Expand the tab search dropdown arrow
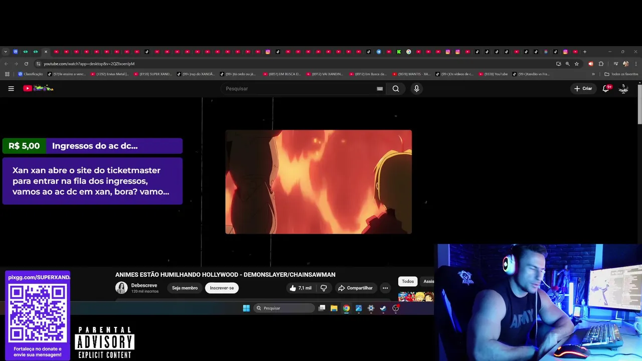 tap(6, 52)
